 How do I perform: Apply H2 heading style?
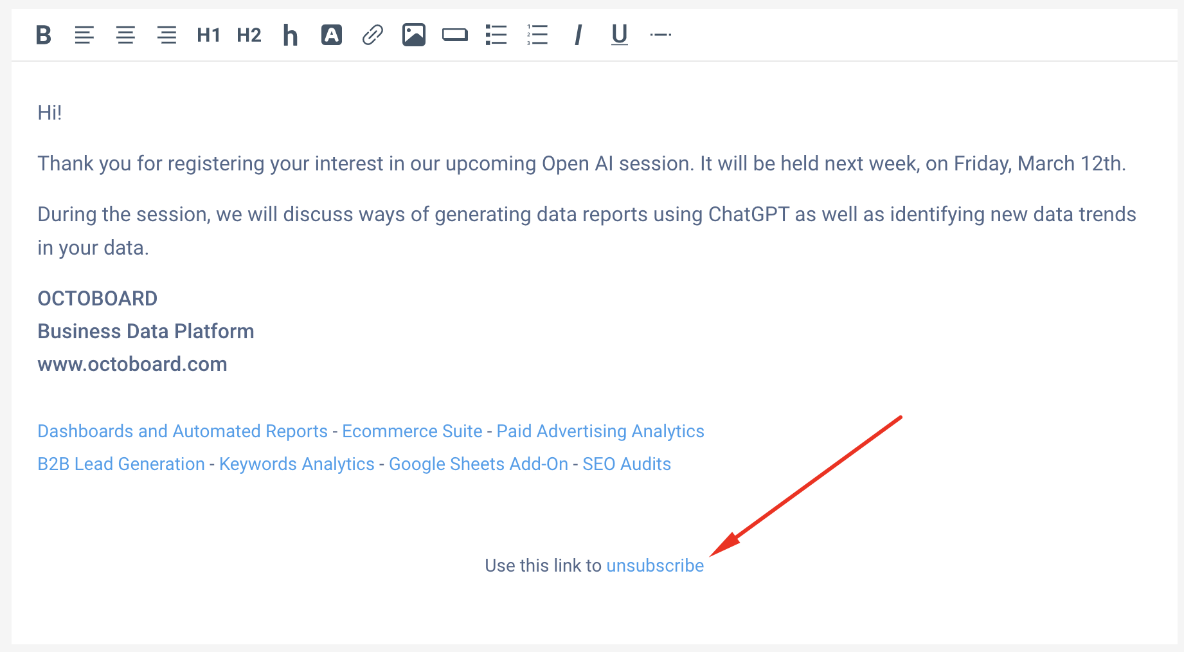pos(249,35)
